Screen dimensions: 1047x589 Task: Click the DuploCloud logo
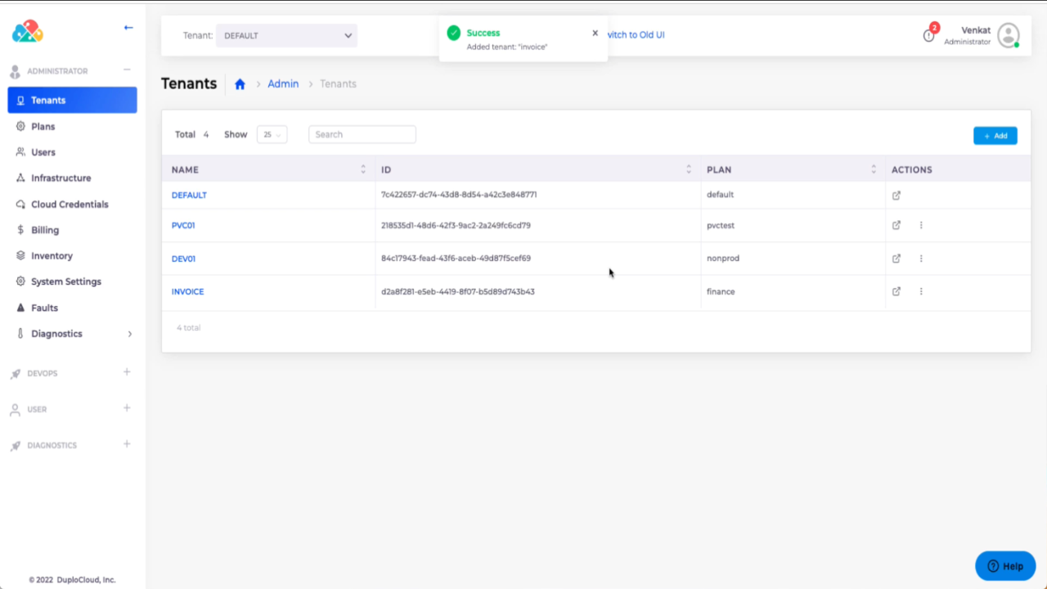click(x=27, y=31)
